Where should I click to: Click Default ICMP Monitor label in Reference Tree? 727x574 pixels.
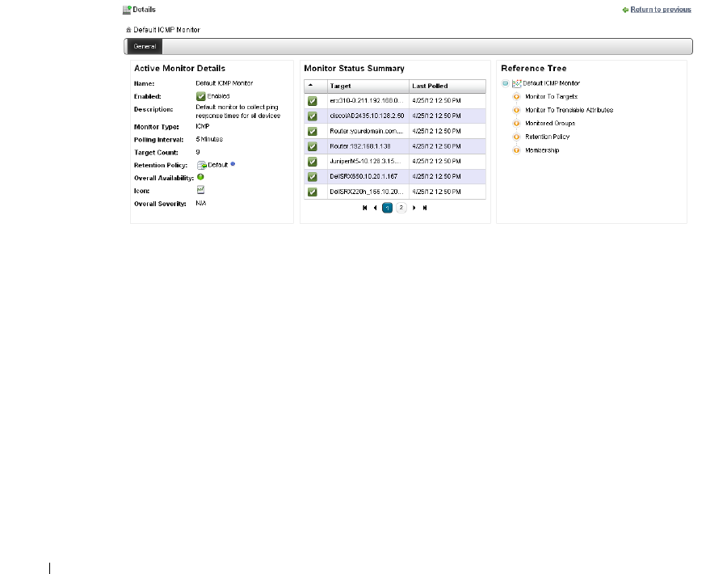tap(551, 83)
